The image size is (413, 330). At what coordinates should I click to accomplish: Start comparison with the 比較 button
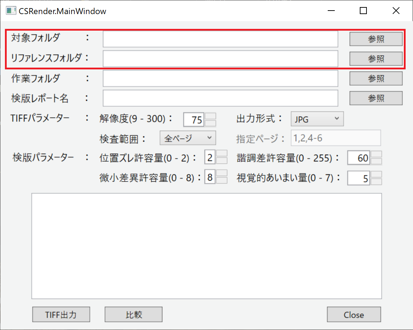133,314
